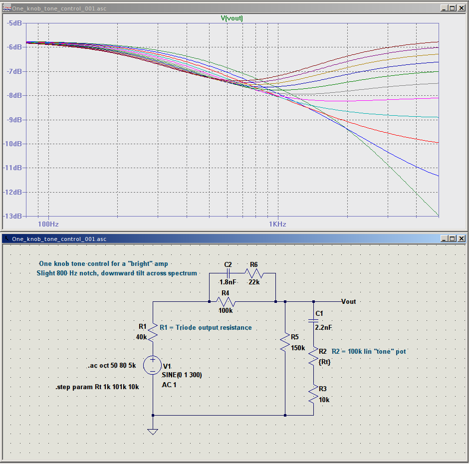469x464 pixels.
Task: Click the 'Slight 800 Hz notch' comment
Action: click(117, 273)
